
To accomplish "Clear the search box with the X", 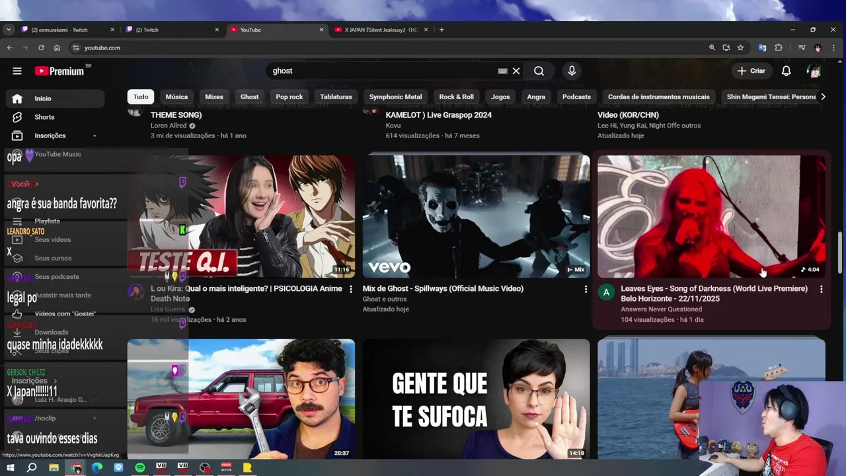I will (x=516, y=71).
